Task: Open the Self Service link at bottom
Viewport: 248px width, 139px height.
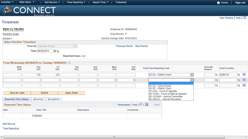Action: [9, 124]
